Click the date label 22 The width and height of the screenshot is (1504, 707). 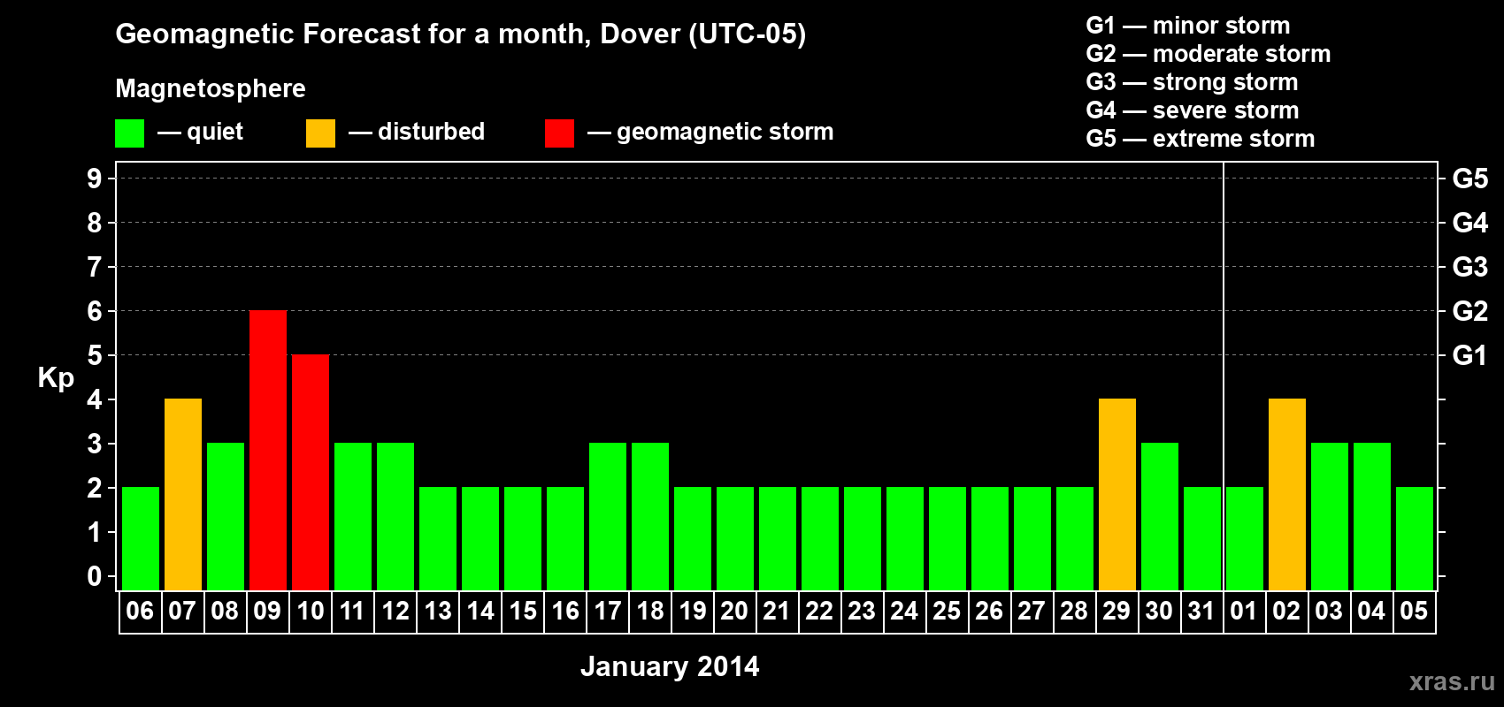coord(819,611)
